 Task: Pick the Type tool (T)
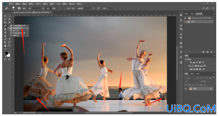point(9,39)
